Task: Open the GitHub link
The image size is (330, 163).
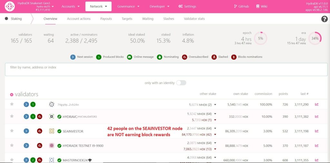Action: tap(241, 6)
